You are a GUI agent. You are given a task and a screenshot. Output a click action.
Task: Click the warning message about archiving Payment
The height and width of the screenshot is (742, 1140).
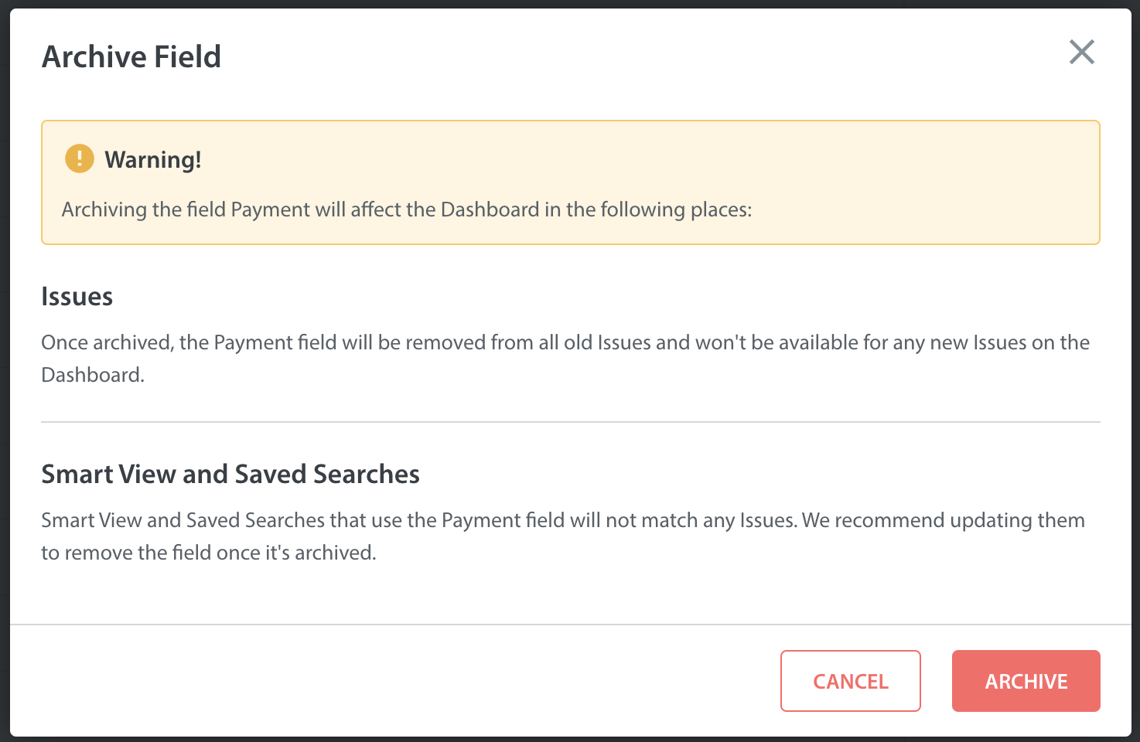coord(407,209)
